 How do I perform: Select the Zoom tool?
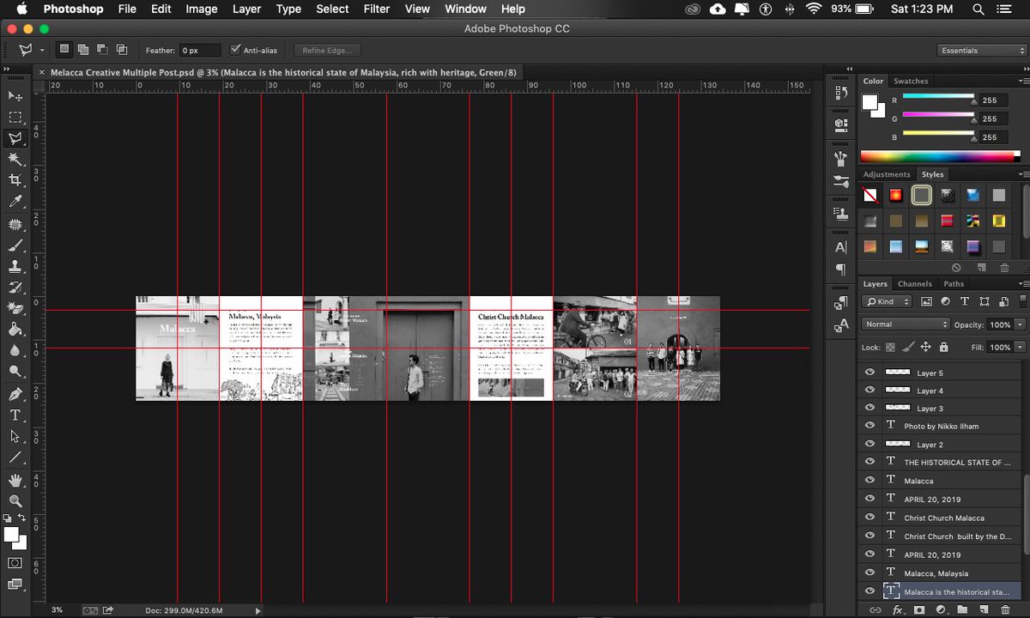(x=15, y=500)
